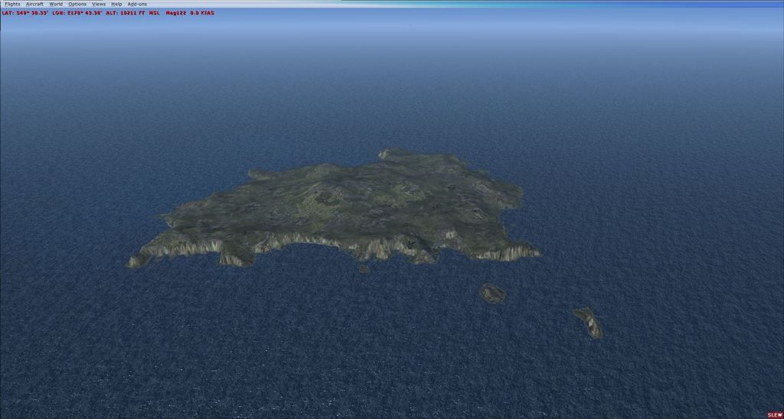Click the island's western cliff tip
The image size is (784, 419).
pyautogui.click(x=136, y=261)
